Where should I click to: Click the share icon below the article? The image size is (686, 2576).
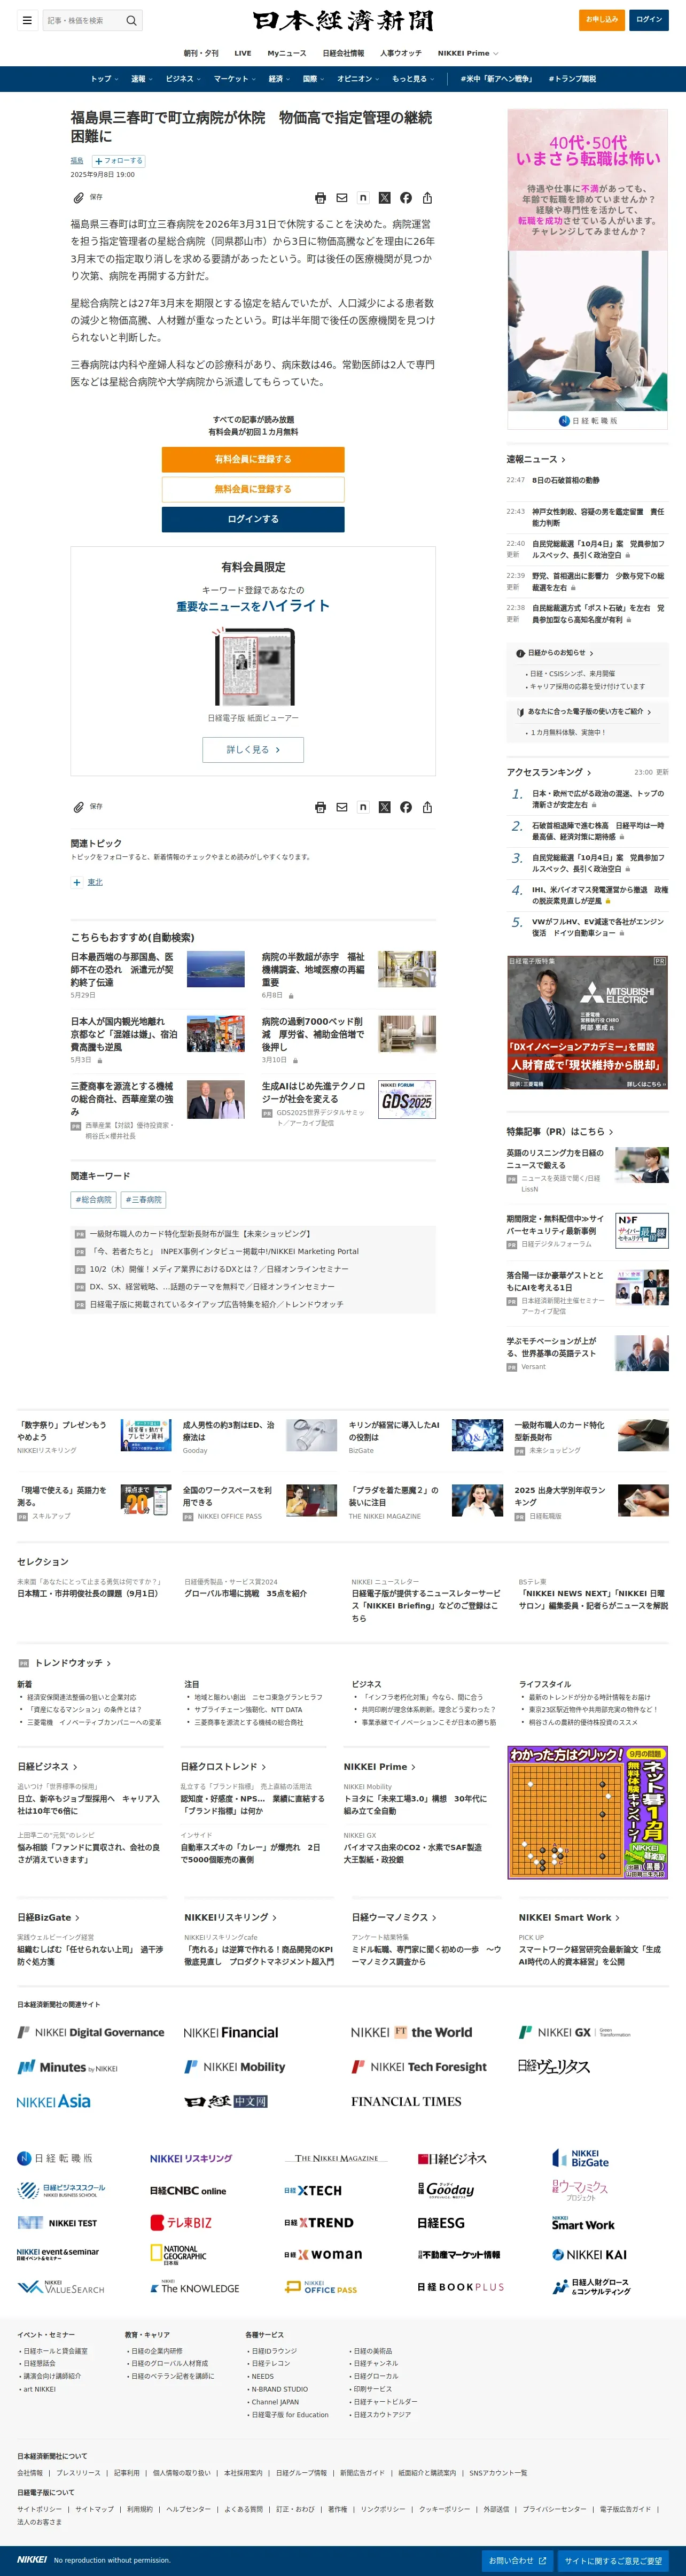click(x=427, y=807)
